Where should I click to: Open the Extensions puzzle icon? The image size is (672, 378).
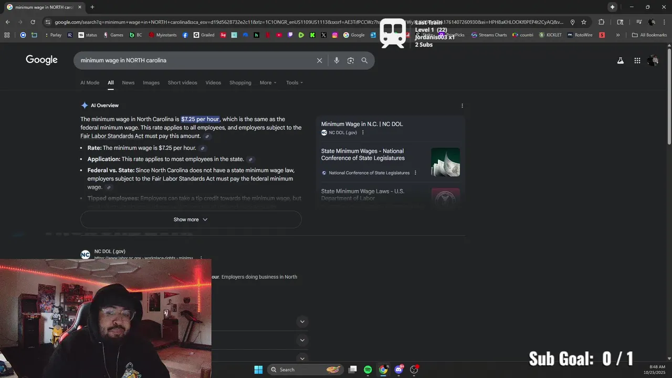click(602, 22)
